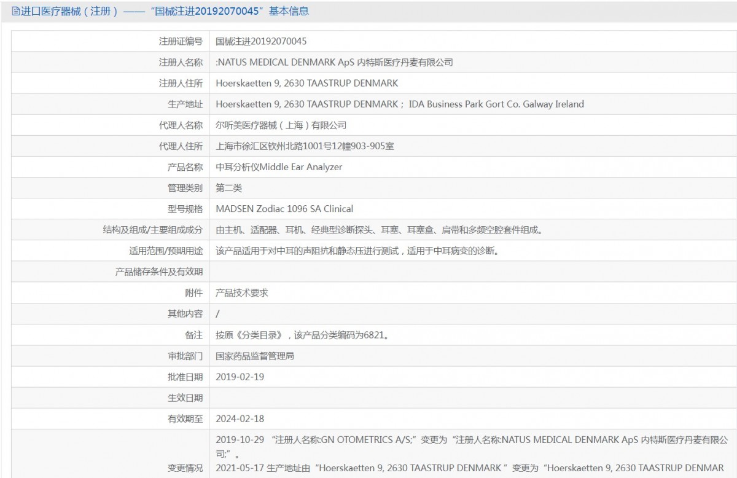The image size is (737, 478).
Task: Click the 结构及组成/主要组成成分 row label
Action: coord(152,230)
